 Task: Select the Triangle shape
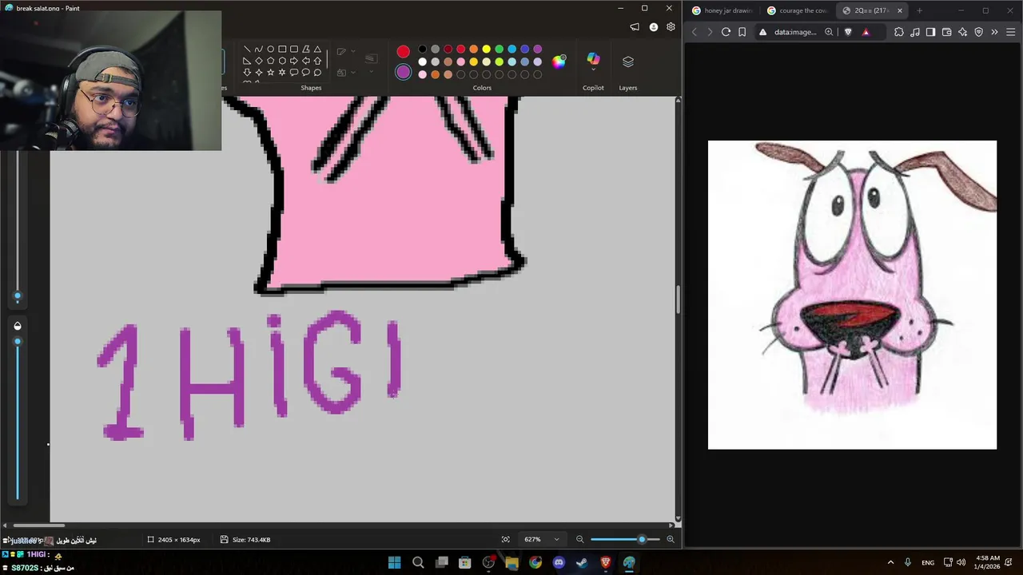coord(317,49)
